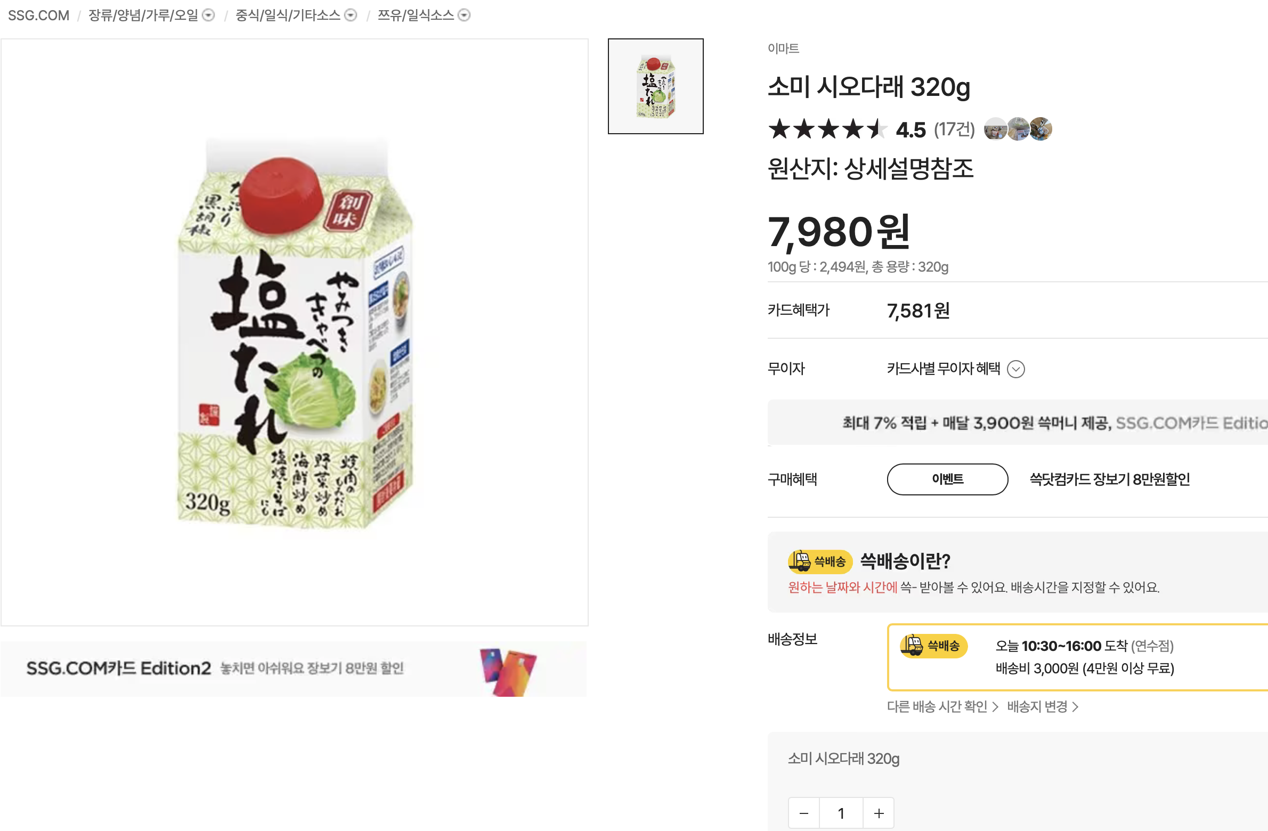Expand the 중식/일식/기타소스 breadcrumb dropdown arrow
This screenshot has width=1268, height=831.
coord(351,15)
